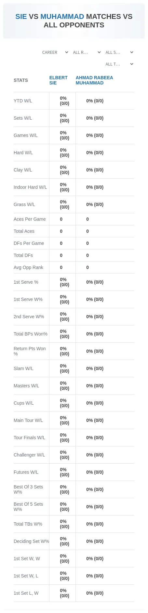Click the STATS column header
The width and height of the screenshot is (148, 613).
pos(21,80)
